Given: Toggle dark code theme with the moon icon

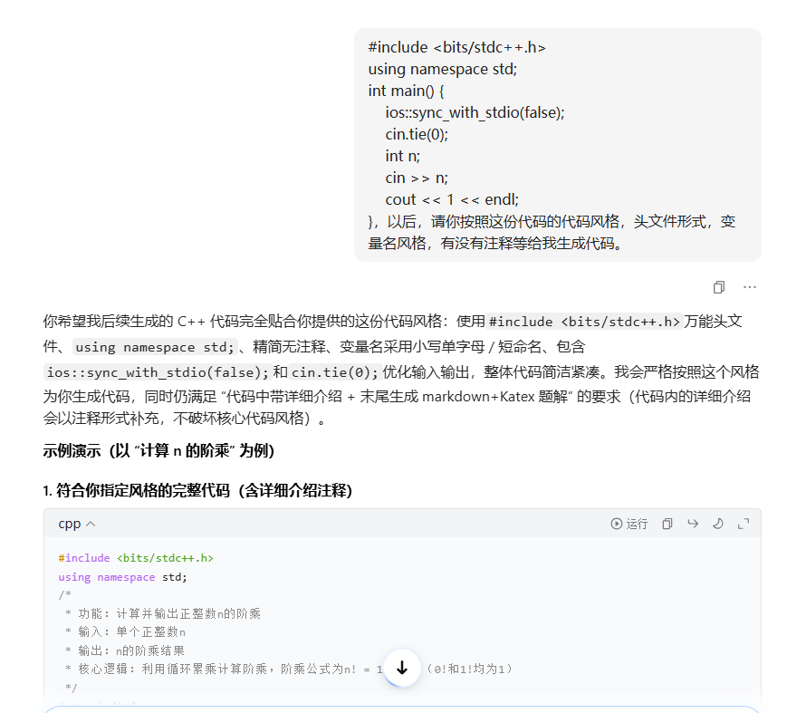Looking at the screenshot, I should [x=716, y=524].
